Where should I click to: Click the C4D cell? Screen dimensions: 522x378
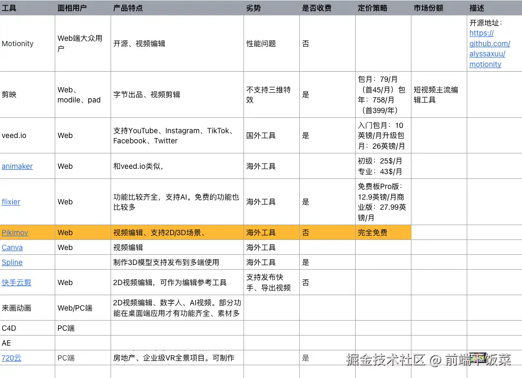(x=27, y=328)
